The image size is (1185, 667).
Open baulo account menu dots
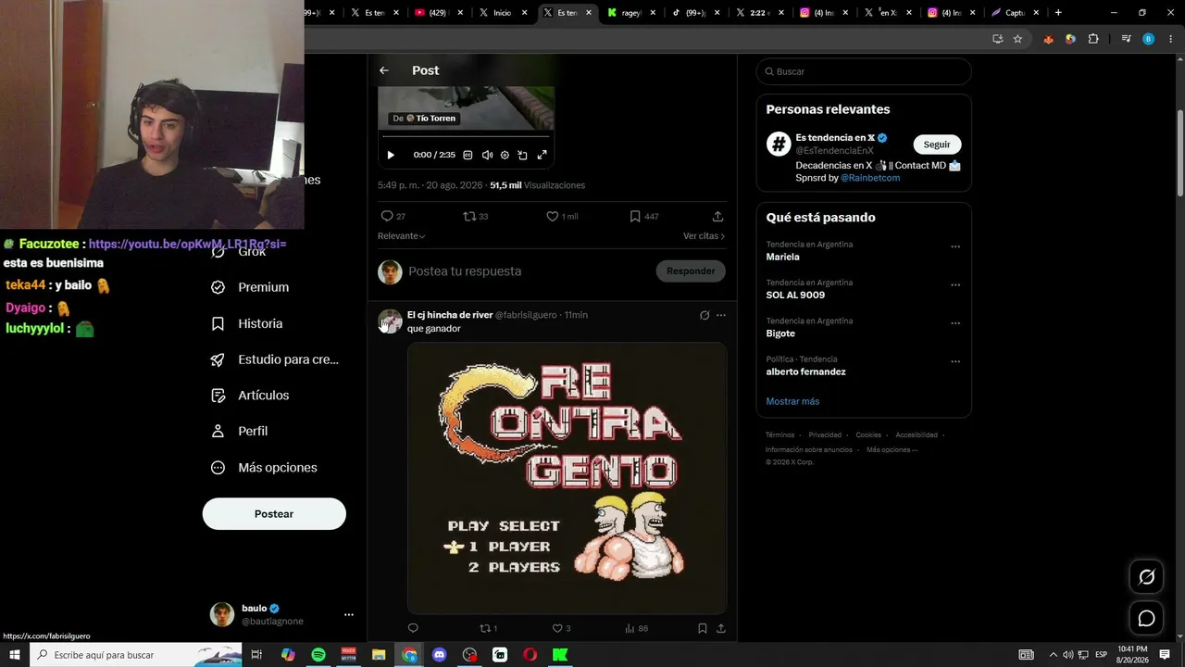coord(349,614)
